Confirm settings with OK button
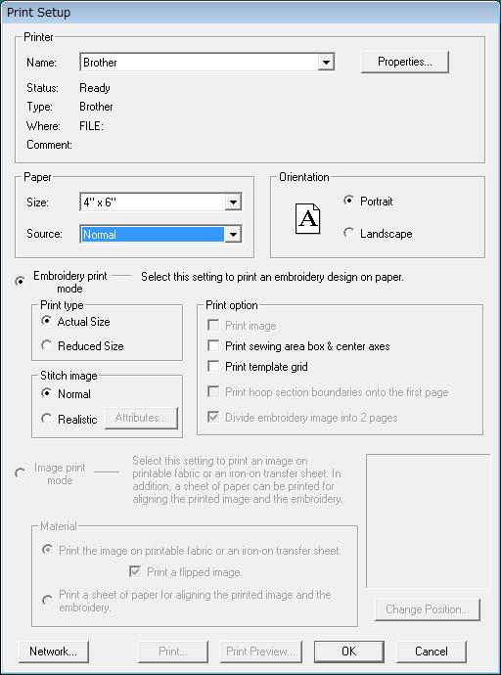501x675 pixels. click(x=348, y=652)
